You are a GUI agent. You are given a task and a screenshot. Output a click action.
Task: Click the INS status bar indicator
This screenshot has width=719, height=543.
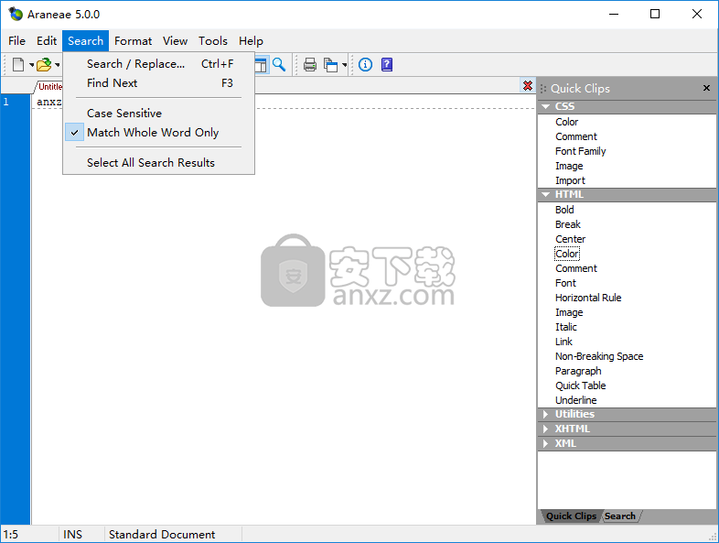tap(72, 534)
